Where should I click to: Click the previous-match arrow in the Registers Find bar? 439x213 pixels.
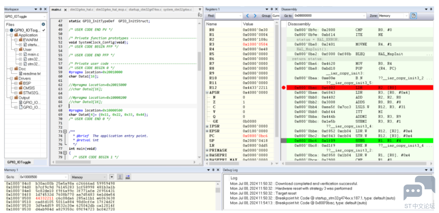coord(247,16)
